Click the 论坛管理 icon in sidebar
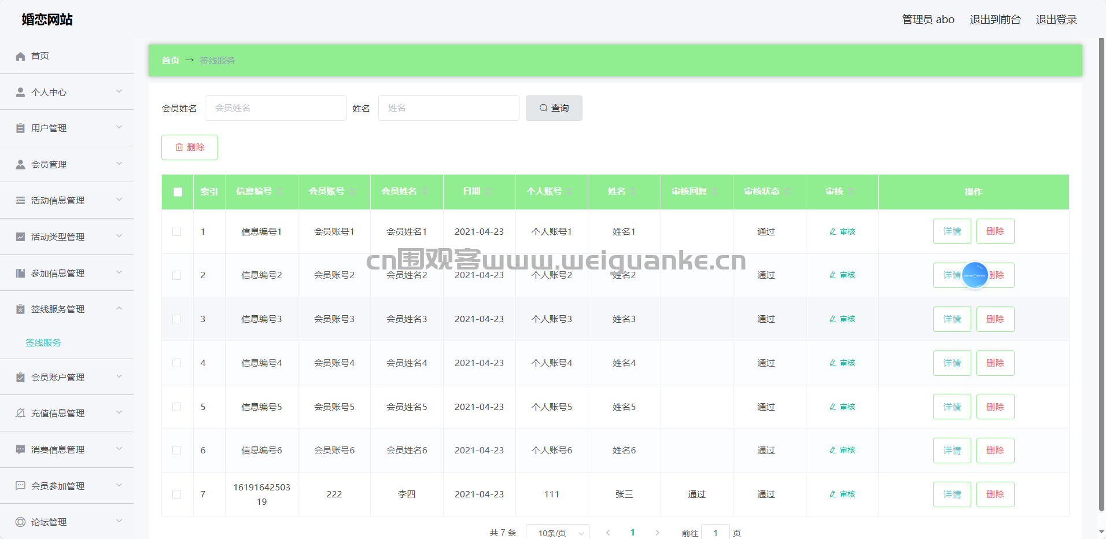This screenshot has height=539, width=1106. (20, 522)
